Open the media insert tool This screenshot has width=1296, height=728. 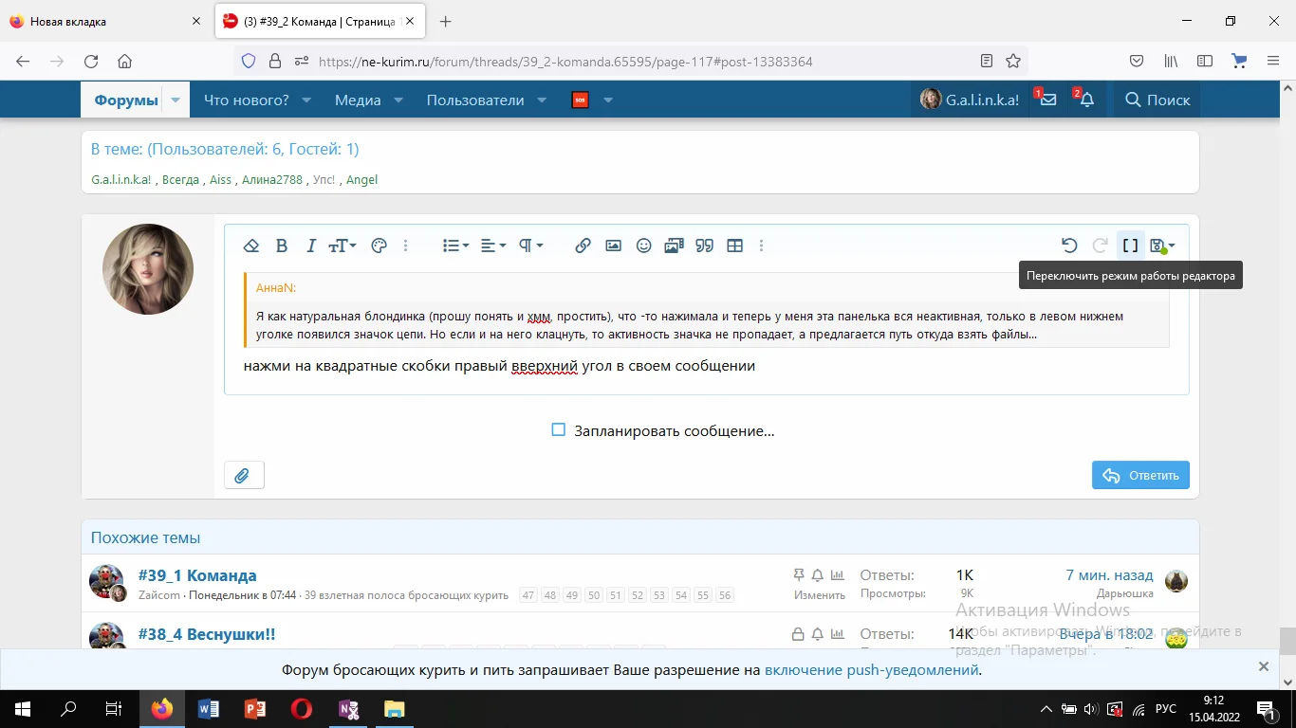click(x=674, y=246)
